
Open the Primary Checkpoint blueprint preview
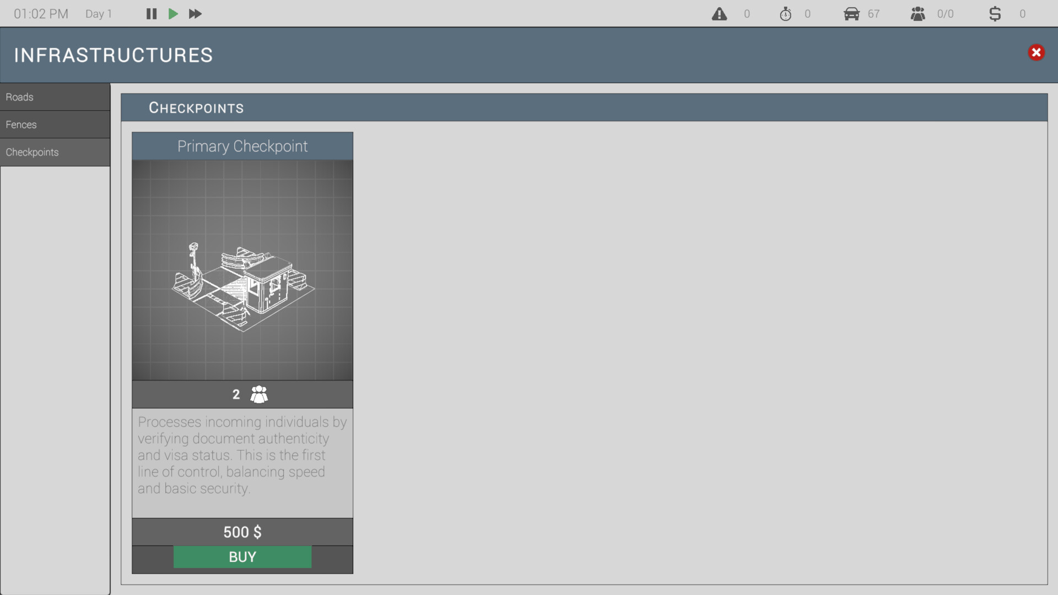[242, 269]
